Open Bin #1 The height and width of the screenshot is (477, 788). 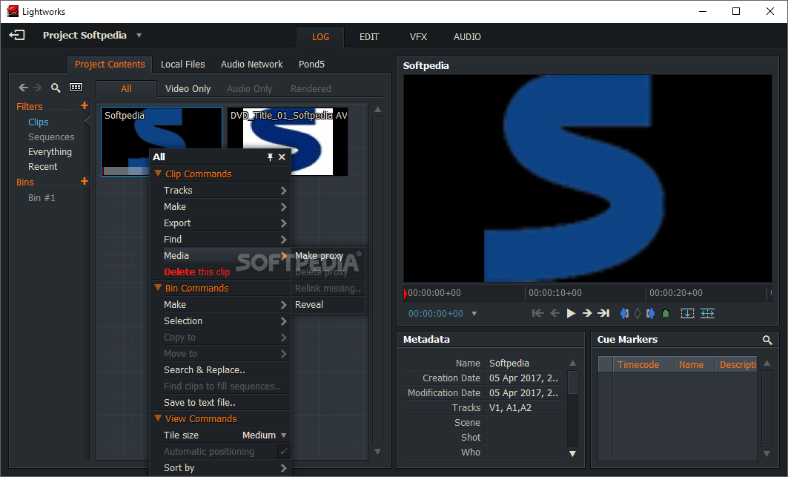pyautogui.click(x=42, y=198)
